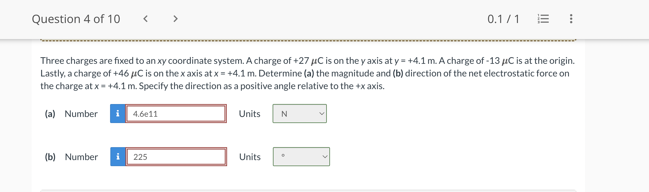Select the blue i badge next to 4.6e11
649x192 pixels.
118,114
